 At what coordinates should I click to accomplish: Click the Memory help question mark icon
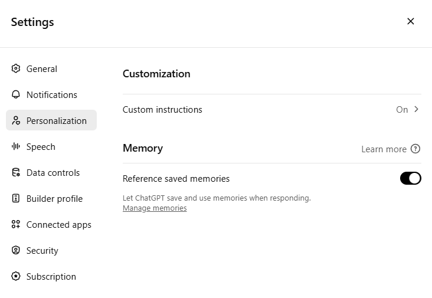pos(415,149)
